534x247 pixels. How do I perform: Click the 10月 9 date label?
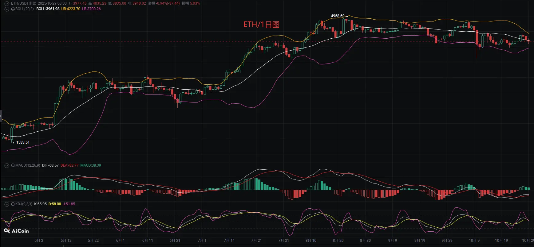[x=474, y=241]
